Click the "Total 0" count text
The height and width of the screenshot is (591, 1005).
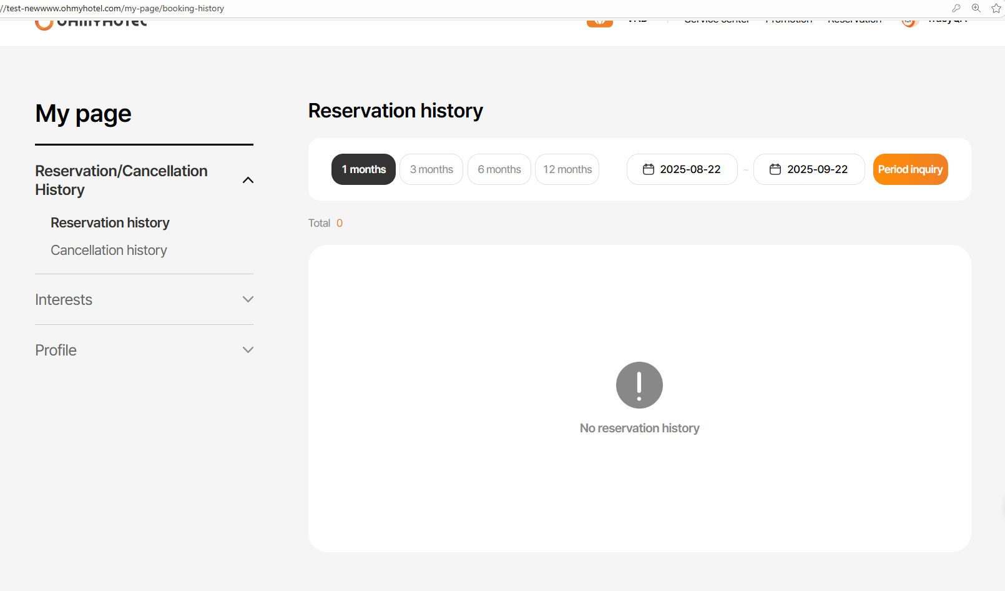[x=325, y=223]
